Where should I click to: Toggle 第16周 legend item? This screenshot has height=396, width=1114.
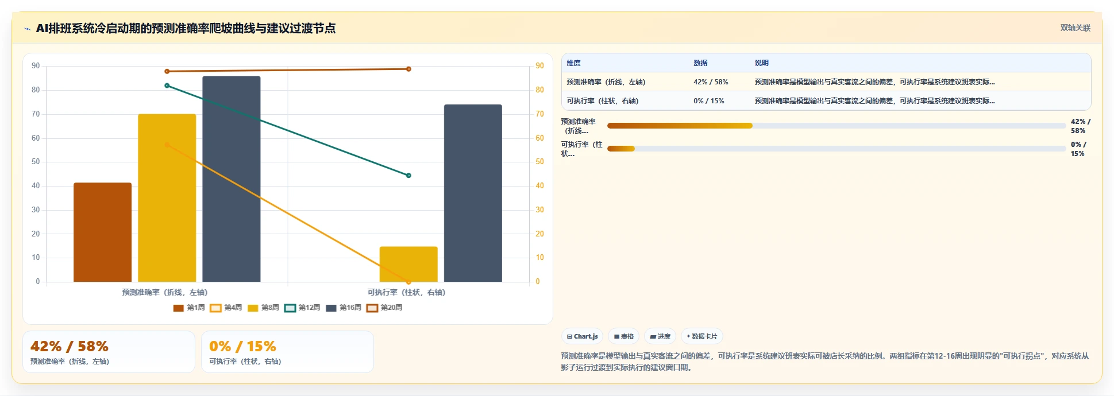point(344,308)
